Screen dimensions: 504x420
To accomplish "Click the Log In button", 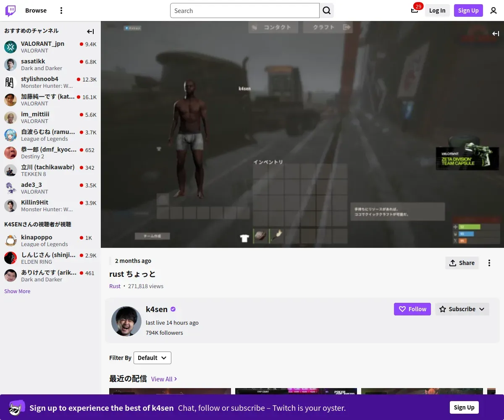I will (x=437, y=10).
